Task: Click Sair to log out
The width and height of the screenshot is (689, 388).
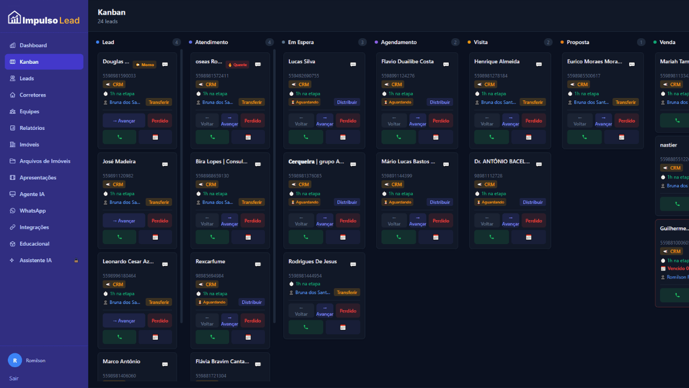Action: coord(14,378)
